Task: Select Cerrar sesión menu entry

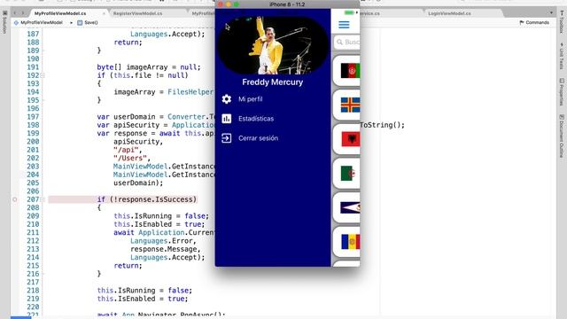Action: [x=258, y=138]
